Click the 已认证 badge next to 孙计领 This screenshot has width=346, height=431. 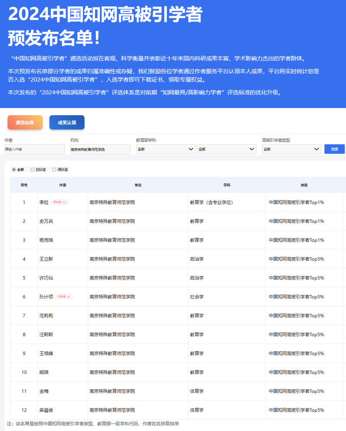pyautogui.click(x=64, y=296)
